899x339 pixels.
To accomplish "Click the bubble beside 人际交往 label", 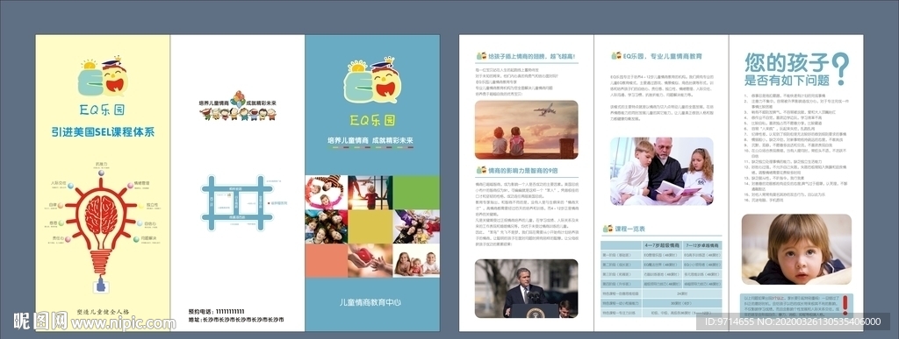I will (70, 185).
